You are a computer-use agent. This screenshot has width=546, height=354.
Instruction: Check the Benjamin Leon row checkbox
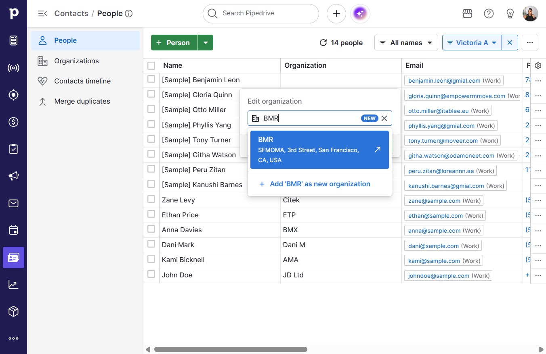click(x=151, y=79)
